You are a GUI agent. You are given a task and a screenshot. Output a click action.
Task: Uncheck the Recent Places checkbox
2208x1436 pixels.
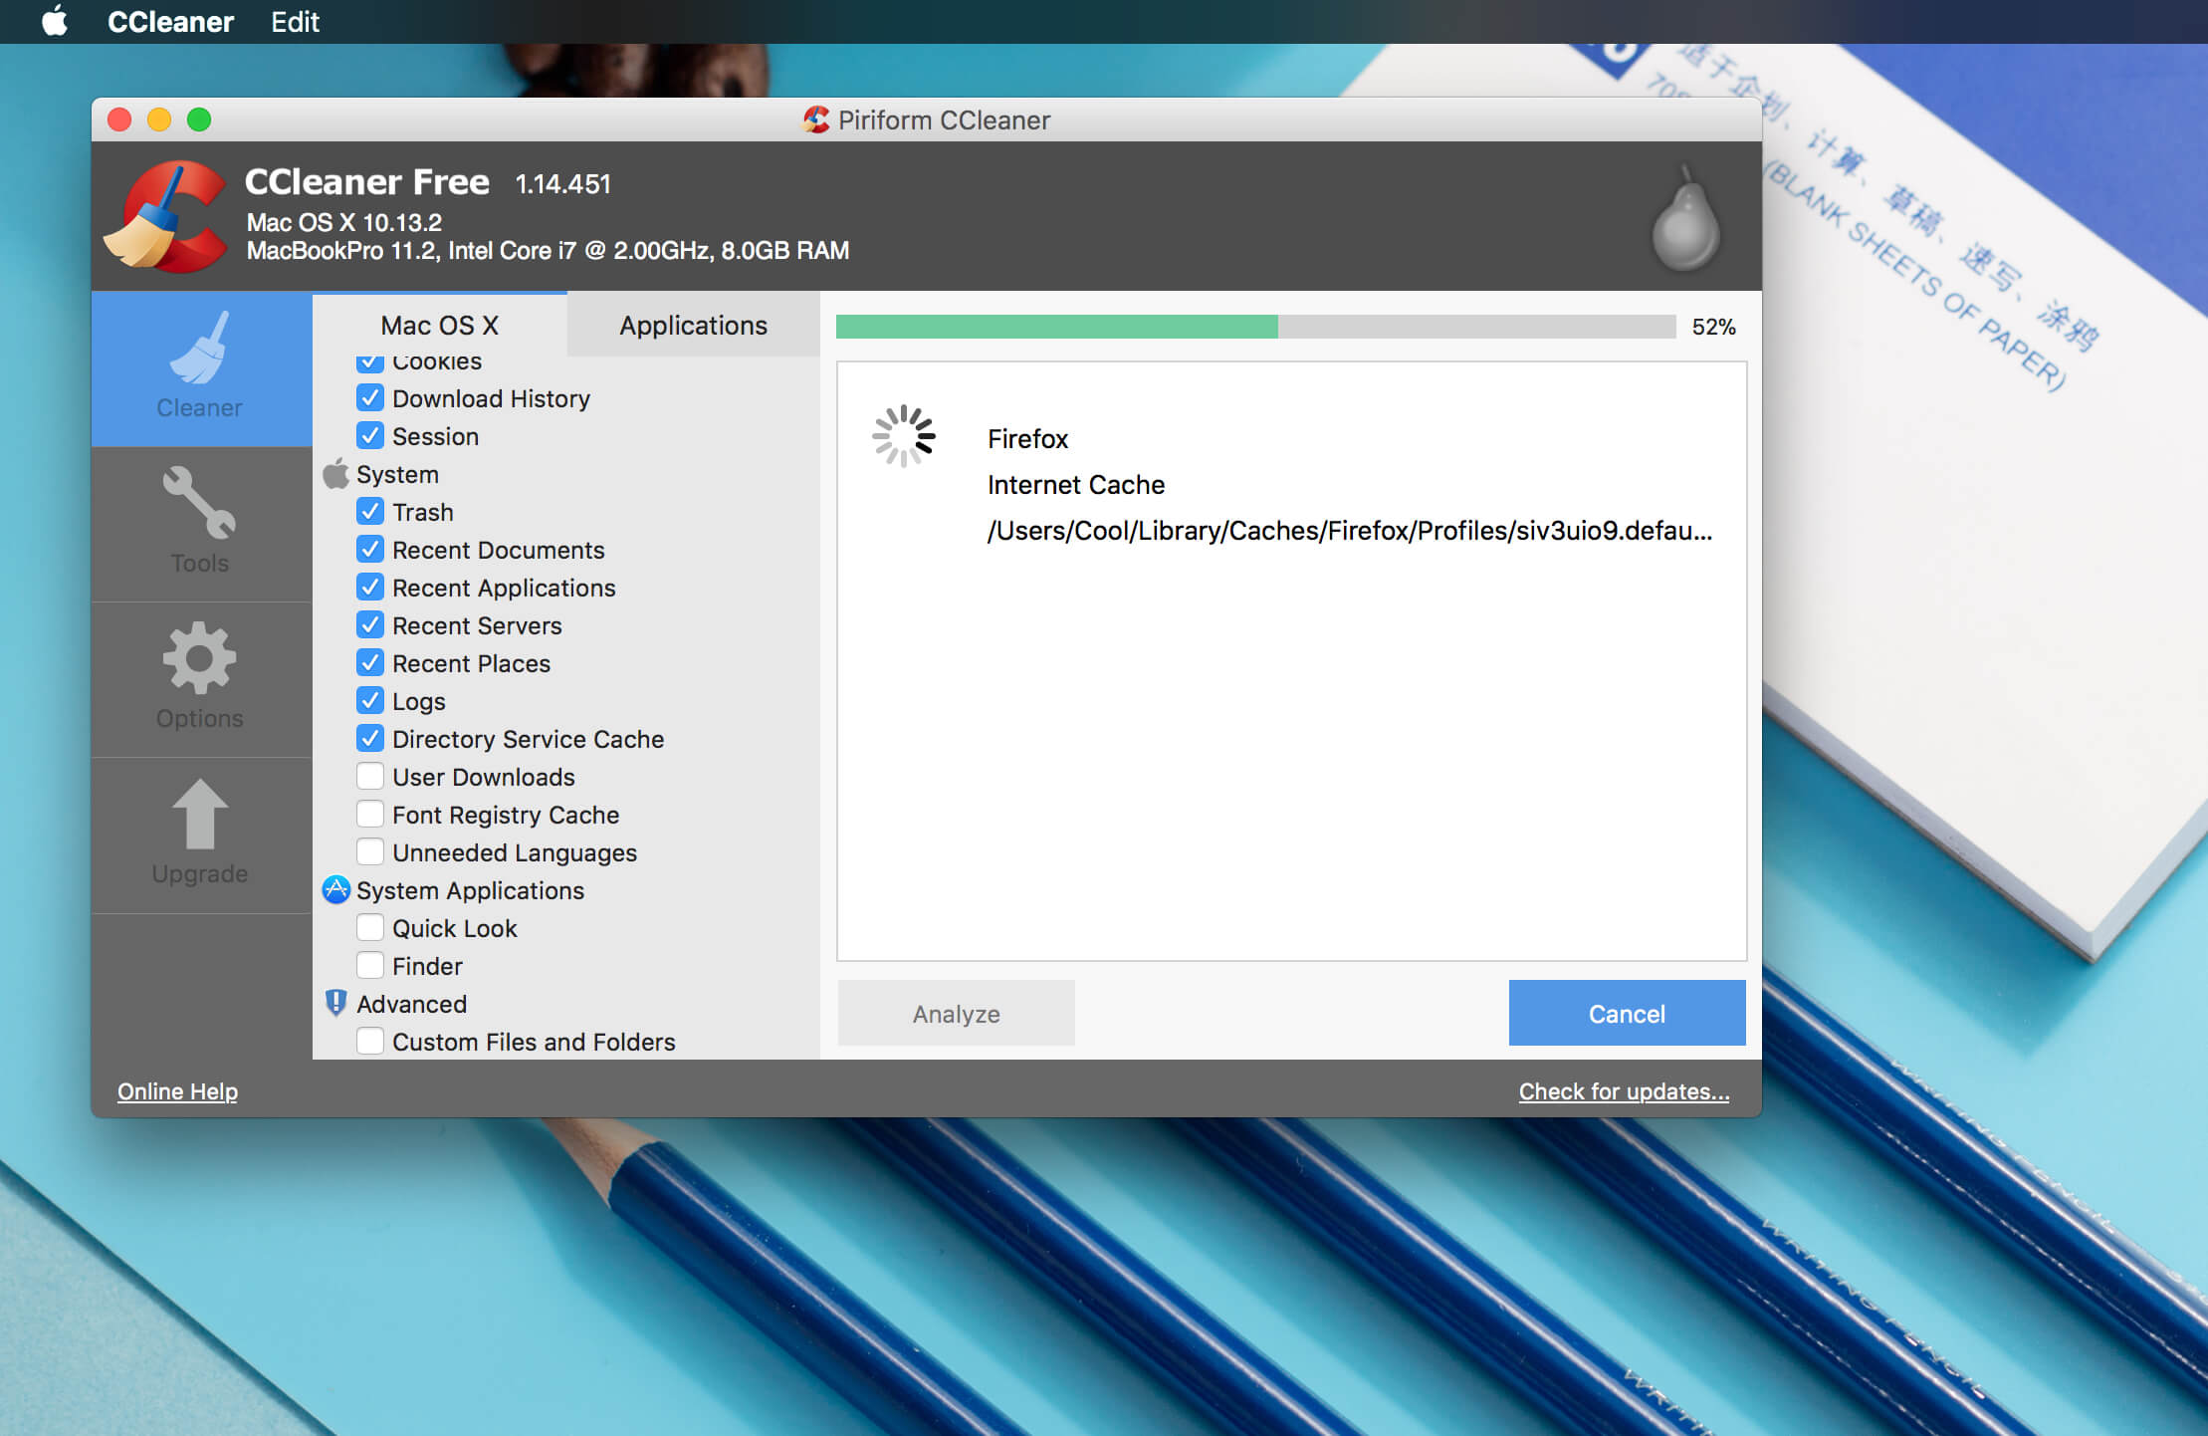[370, 663]
